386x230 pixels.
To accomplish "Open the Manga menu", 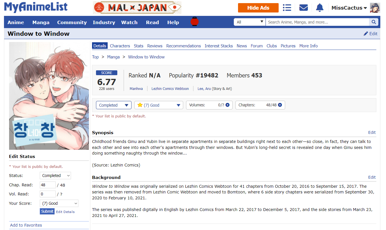I will 41,22.
